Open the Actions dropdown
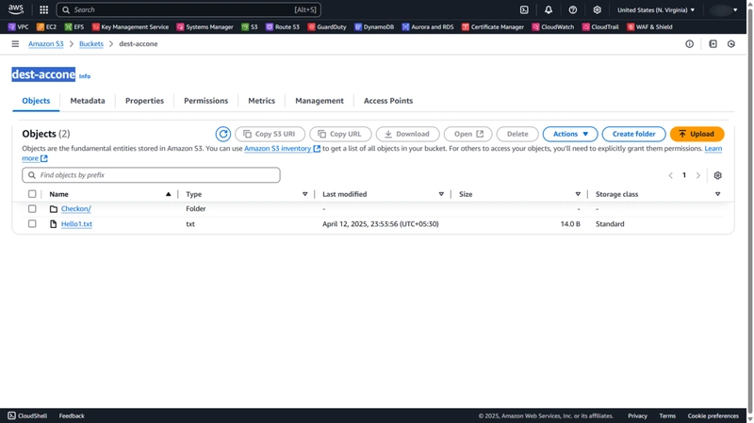754x423 pixels. point(570,134)
